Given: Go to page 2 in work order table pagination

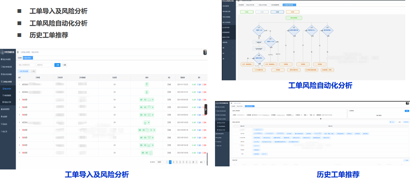Looking at the screenshot, I should point(173,162).
